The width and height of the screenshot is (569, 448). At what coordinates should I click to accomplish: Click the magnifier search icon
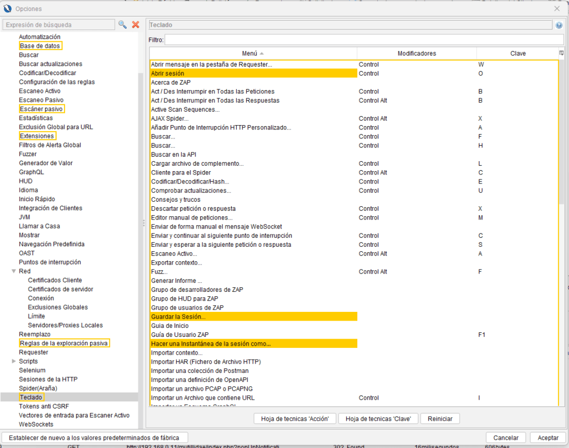click(122, 24)
